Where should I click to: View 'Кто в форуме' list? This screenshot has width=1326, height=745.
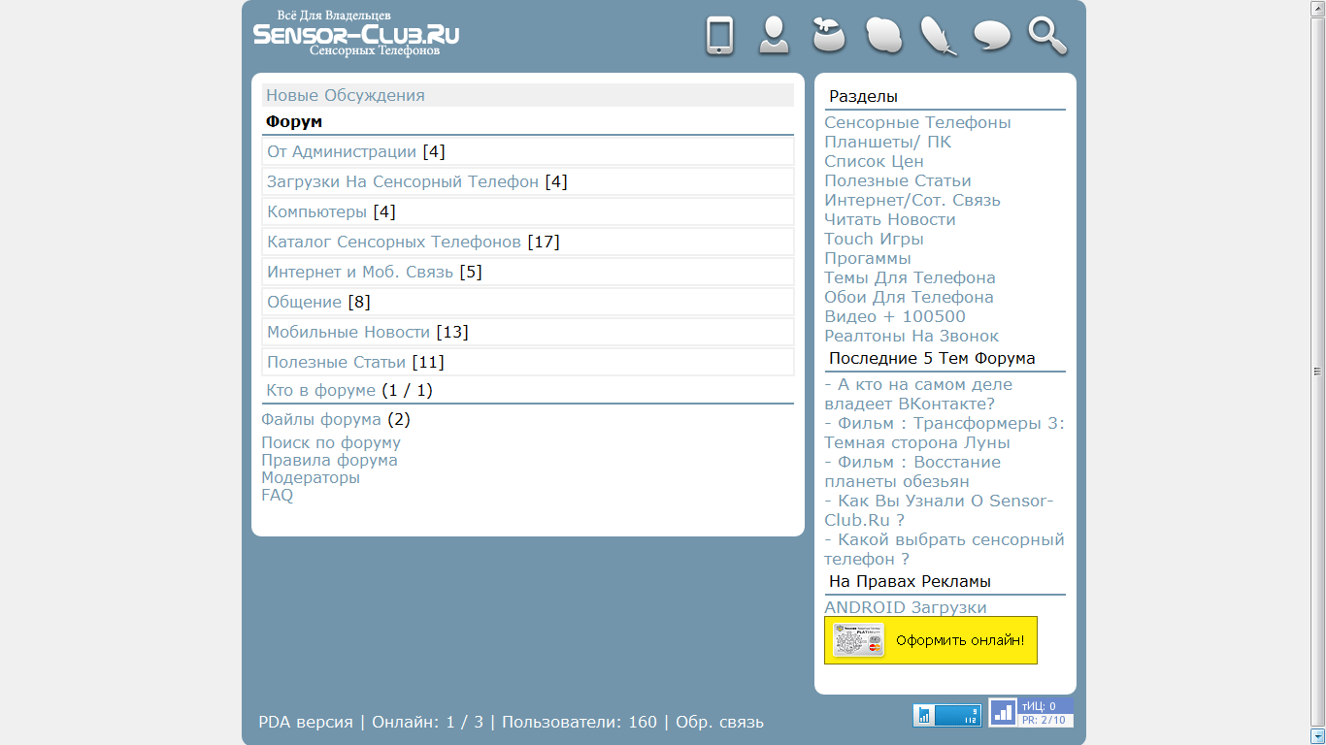[x=320, y=390]
